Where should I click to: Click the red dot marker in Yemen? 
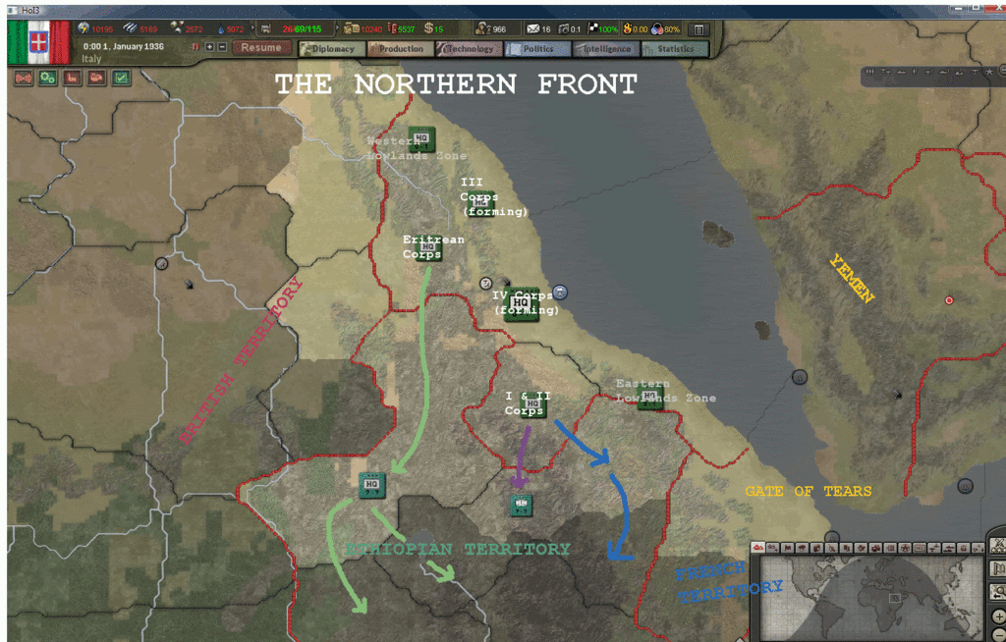tap(949, 300)
